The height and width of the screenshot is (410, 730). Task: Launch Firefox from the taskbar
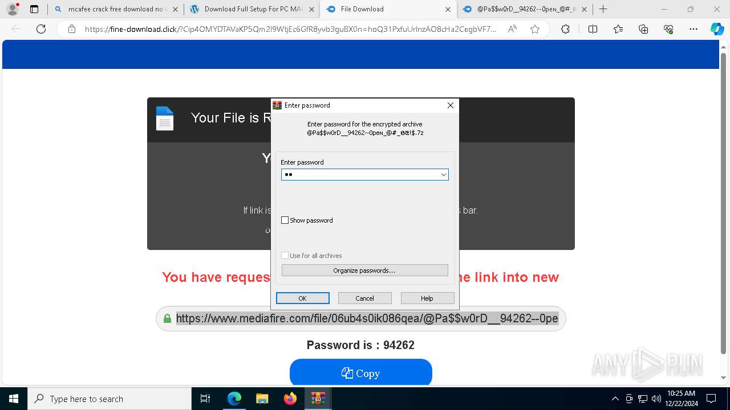coord(290,399)
